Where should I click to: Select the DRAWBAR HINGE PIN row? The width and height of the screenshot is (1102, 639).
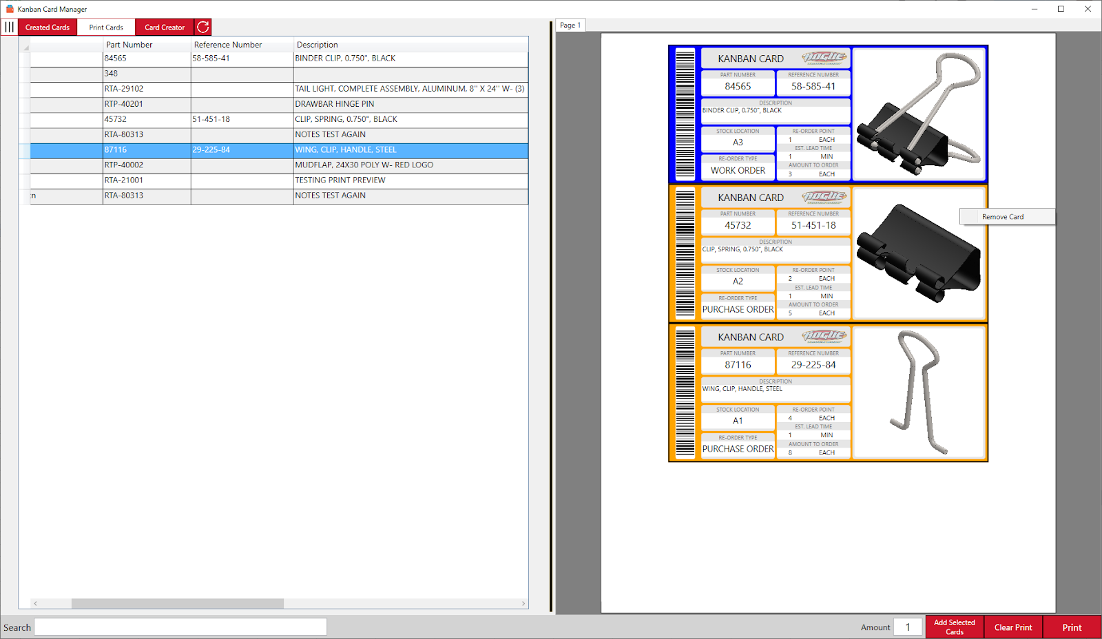[335, 104]
